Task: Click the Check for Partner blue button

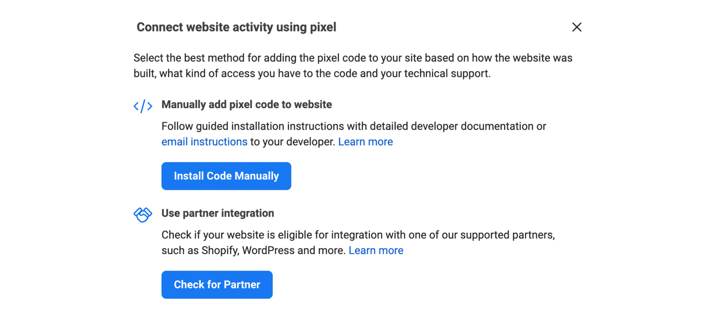Action: click(x=217, y=285)
